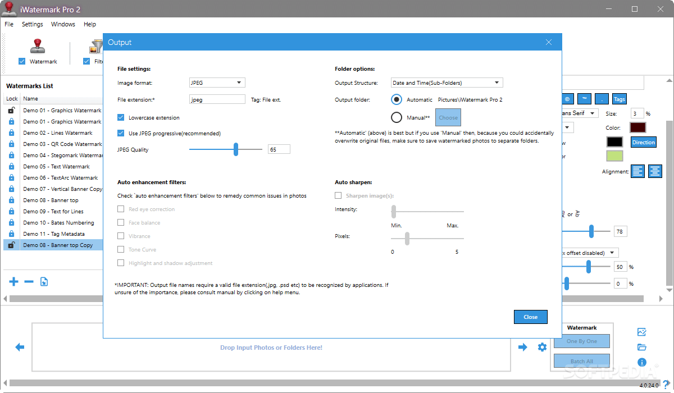Click the Watermark stamp icon in toolbar
This screenshot has width=674, height=393.
tap(37, 46)
